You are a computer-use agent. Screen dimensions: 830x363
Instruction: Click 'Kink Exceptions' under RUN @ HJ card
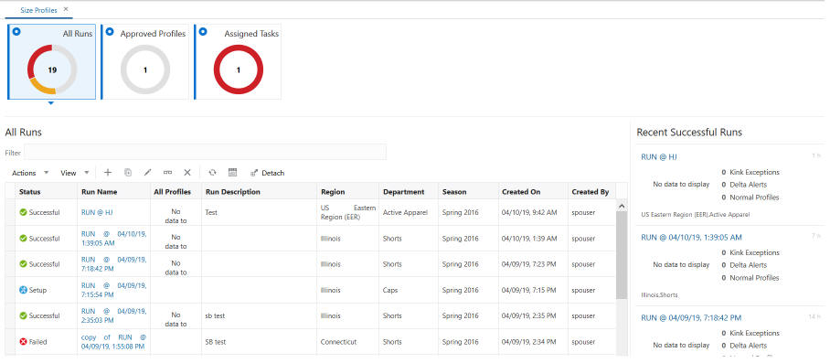coord(754,172)
